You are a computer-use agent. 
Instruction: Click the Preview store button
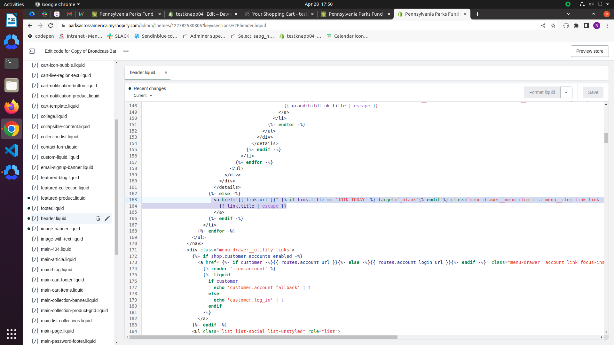590,51
